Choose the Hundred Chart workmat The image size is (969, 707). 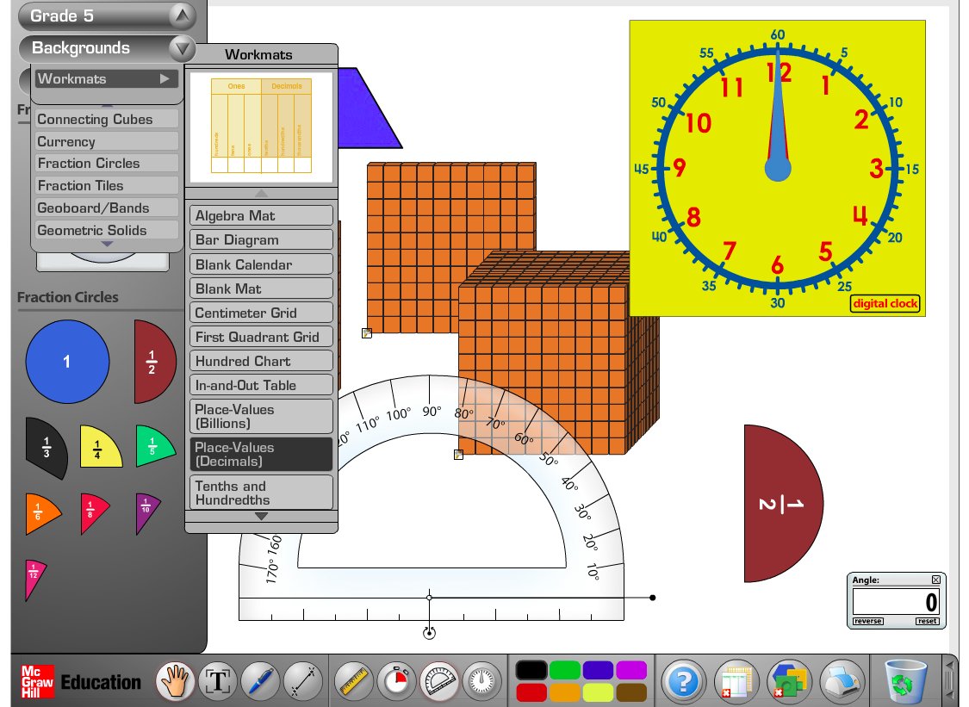coord(261,361)
